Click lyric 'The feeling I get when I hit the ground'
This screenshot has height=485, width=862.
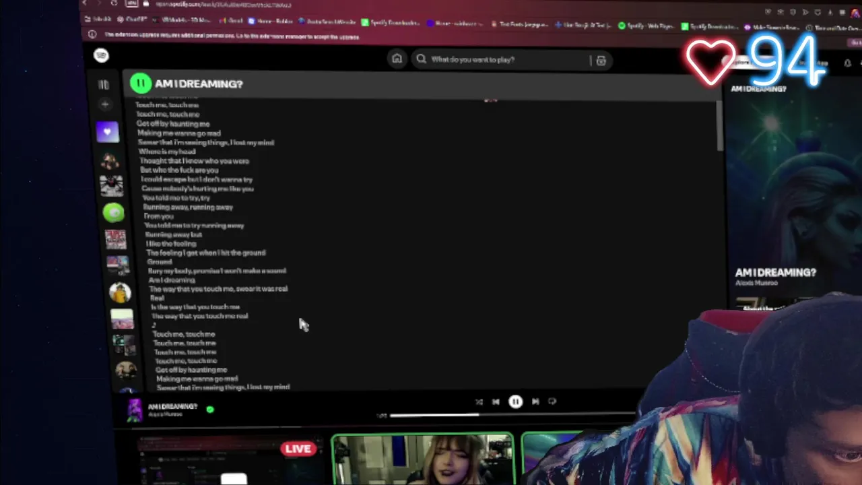[206, 253]
